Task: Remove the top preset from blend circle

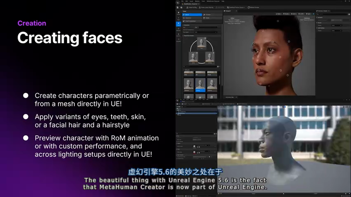Action: [x=205, y=38]
